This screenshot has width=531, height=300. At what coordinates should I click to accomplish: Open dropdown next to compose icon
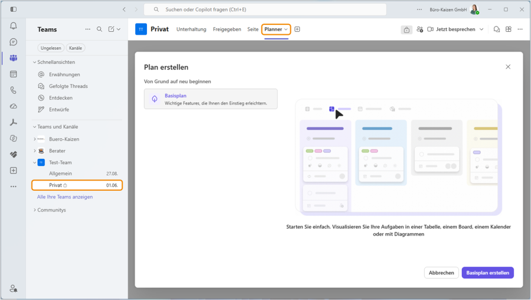point(119,29)
